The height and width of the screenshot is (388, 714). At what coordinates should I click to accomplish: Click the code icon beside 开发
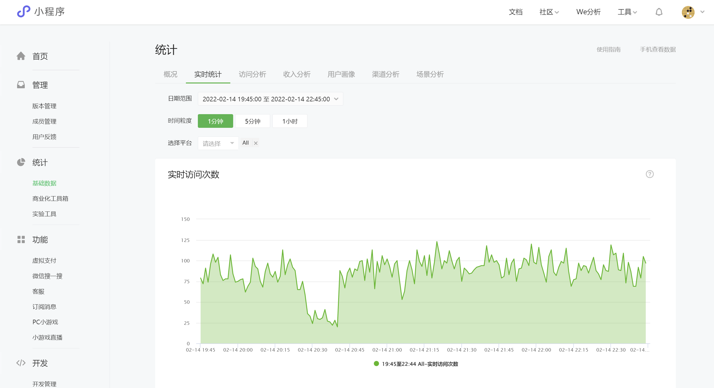point(21,363)
